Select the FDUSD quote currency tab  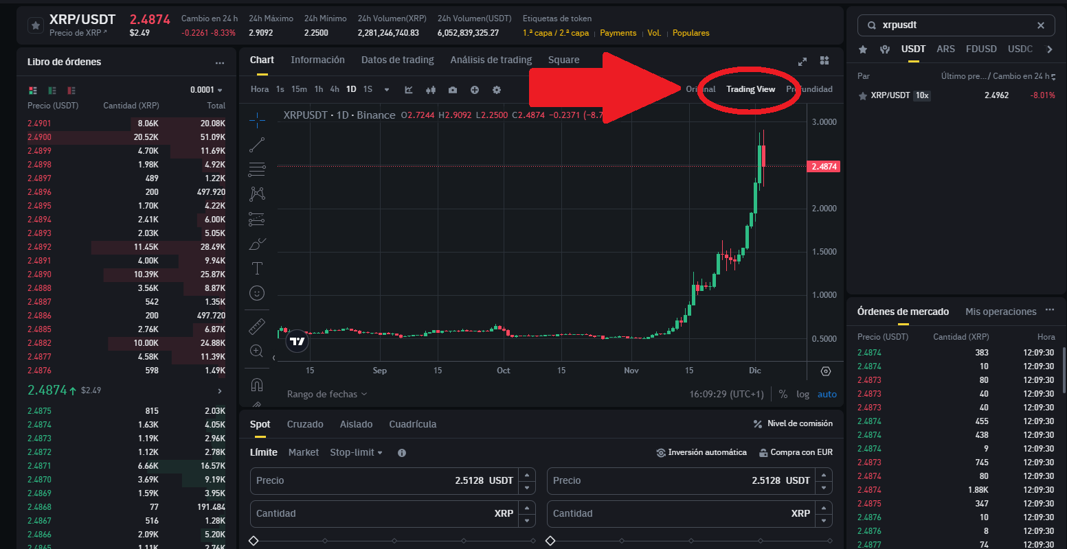coord(981,49)
